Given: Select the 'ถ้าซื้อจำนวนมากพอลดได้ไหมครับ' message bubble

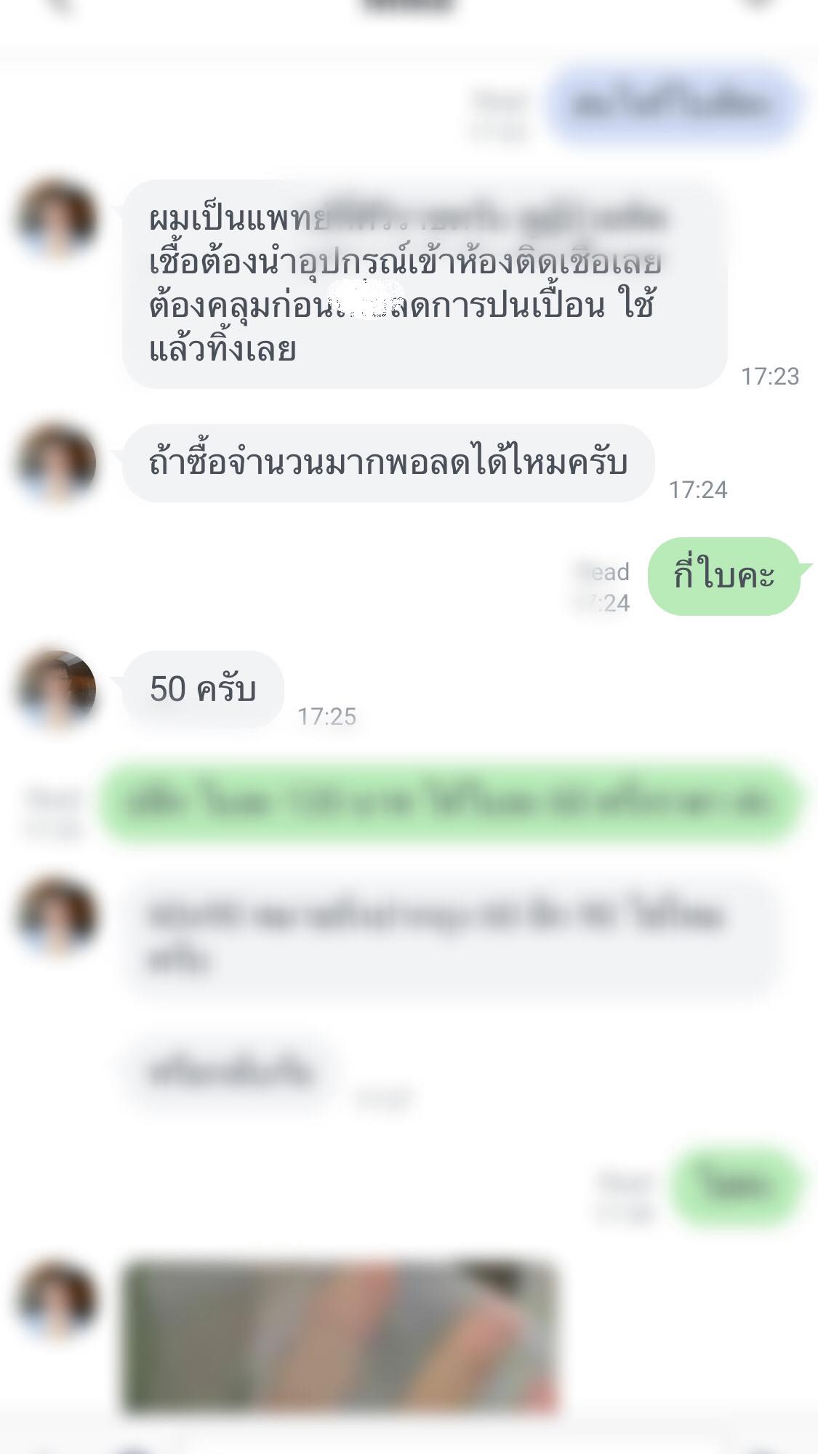Looking at the screenshot, I should pyautogui.click(x=388, y=463).
